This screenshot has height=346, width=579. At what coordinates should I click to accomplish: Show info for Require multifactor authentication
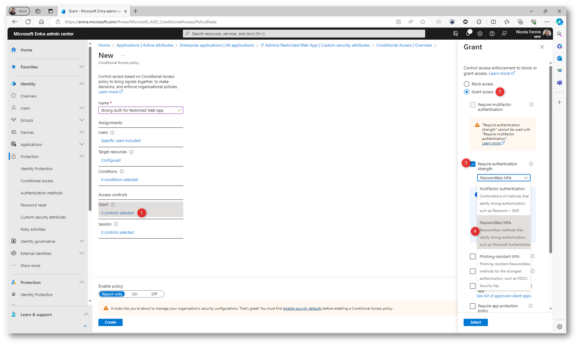point(531,105)
